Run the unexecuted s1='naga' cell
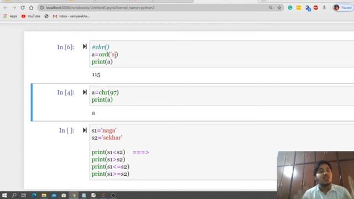The height and width of the screenshot is (199, 354). coord(85,130)
